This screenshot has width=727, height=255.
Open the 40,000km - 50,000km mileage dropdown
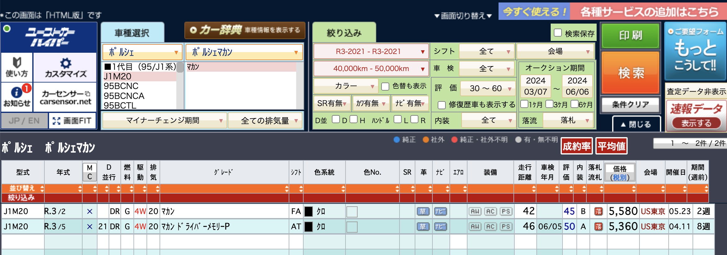click(371, 69)
